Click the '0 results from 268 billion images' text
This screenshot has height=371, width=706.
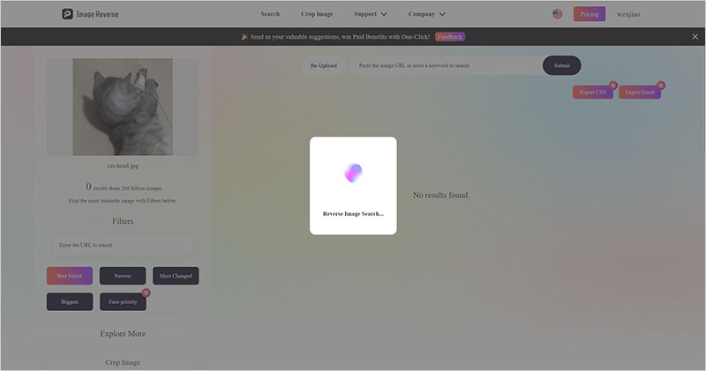coord(124,187)
